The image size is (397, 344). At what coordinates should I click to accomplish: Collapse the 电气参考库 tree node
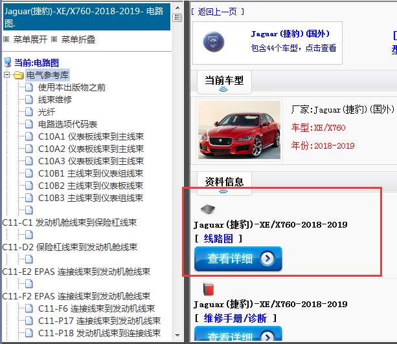coord(7,75)
